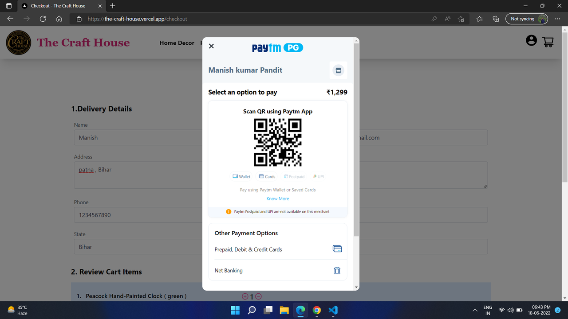
Task: Click the browser address bar URL
Action: (x=137, y=19)
